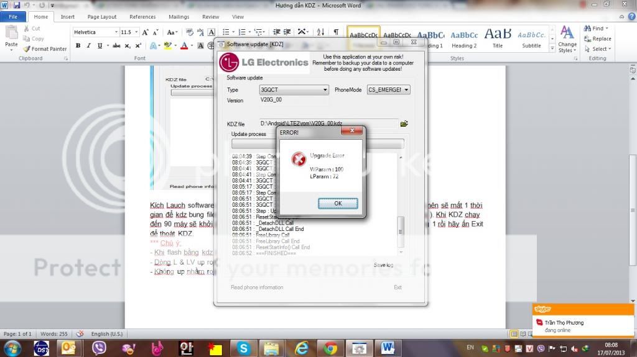
Task: Click the Save icon in quick access toolbar
Action: [16, 5]
